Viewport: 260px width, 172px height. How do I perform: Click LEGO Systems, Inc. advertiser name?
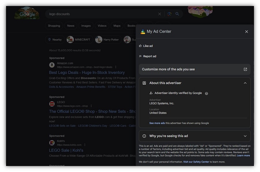point(161,103)
